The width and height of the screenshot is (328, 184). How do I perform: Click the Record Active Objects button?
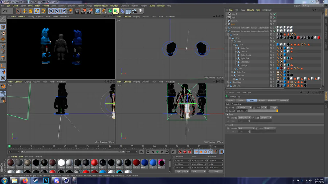pos(180,152)
